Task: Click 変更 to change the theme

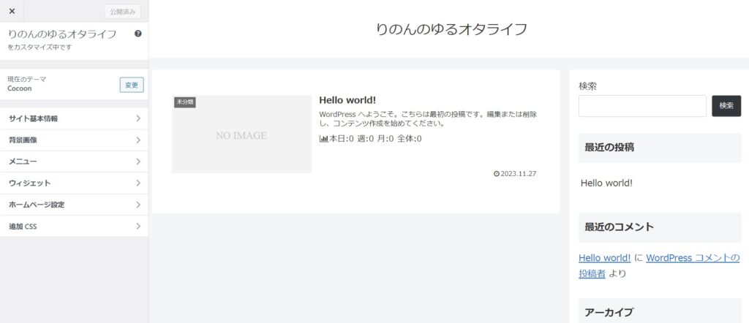Action: coord(132,85)
